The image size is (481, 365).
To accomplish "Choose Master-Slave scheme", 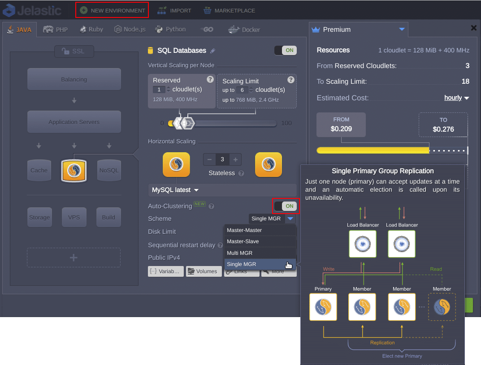I will pyautogui.click(x=260, y=241).
